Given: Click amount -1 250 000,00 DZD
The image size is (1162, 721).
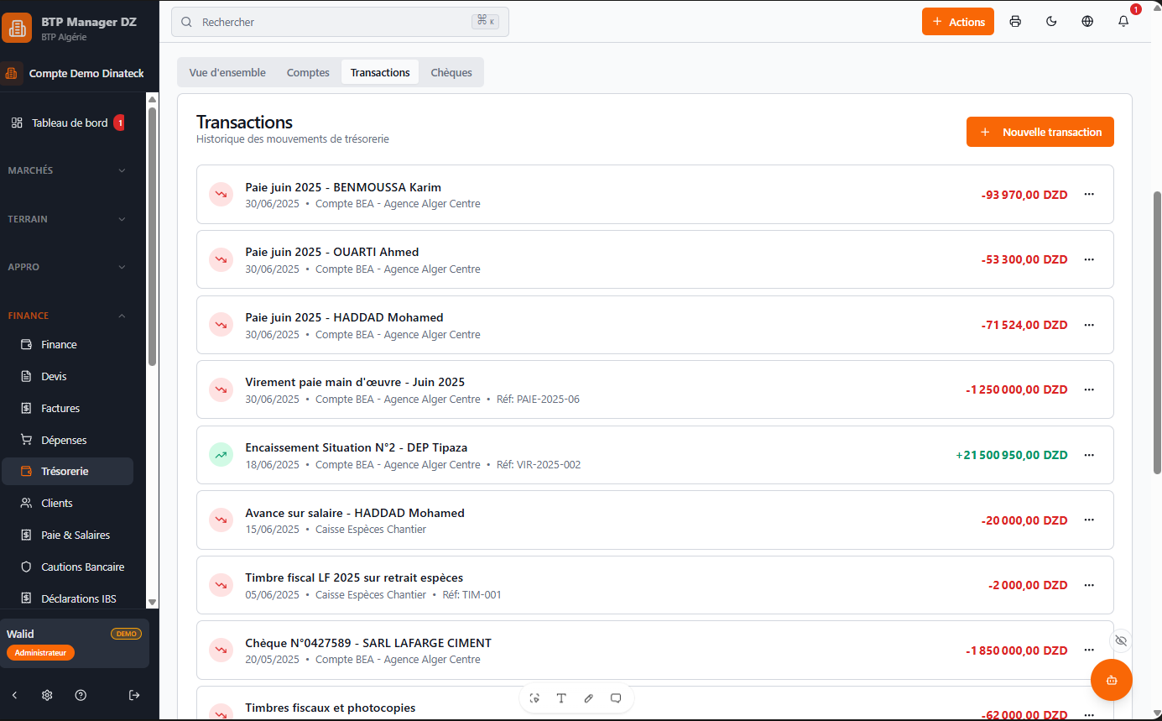Looking at the screenshot, I should point(1016,389).
